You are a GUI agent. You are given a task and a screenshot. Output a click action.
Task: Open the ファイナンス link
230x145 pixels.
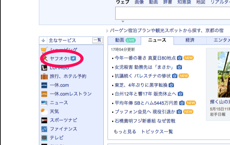[x=63, y=129]
